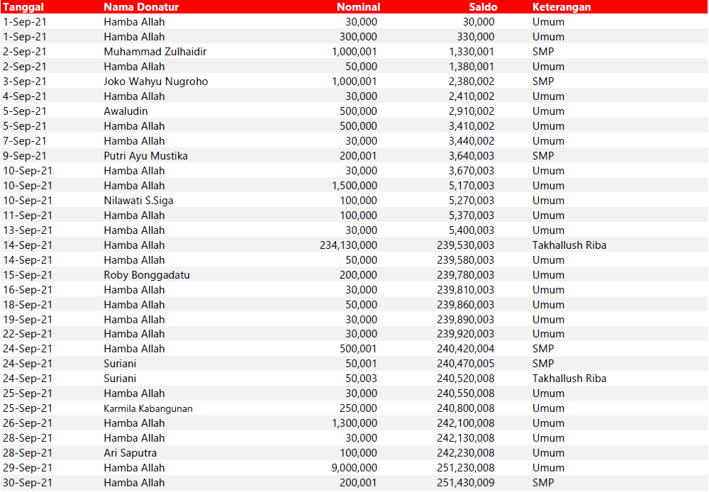Select donor name Muhammad Zulhaidir

(155, 52)
